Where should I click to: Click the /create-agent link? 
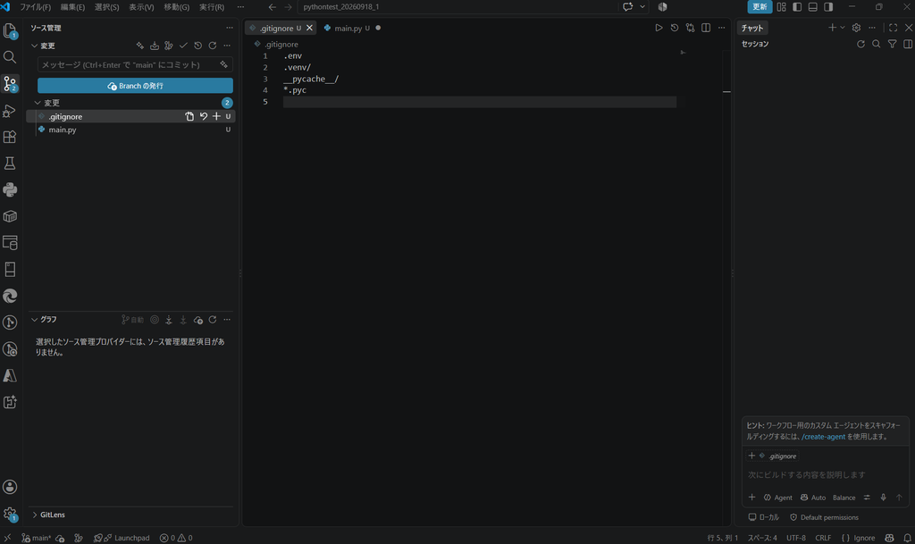pos(823,437)
